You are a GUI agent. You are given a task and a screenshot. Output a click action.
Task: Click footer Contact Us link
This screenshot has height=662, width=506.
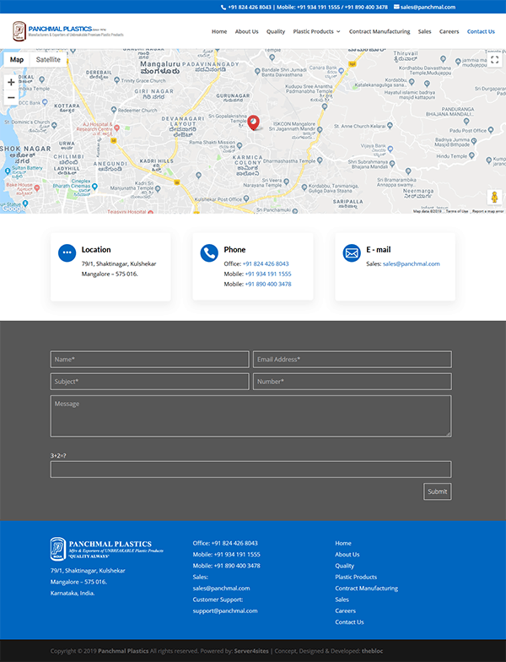(349, 622)
